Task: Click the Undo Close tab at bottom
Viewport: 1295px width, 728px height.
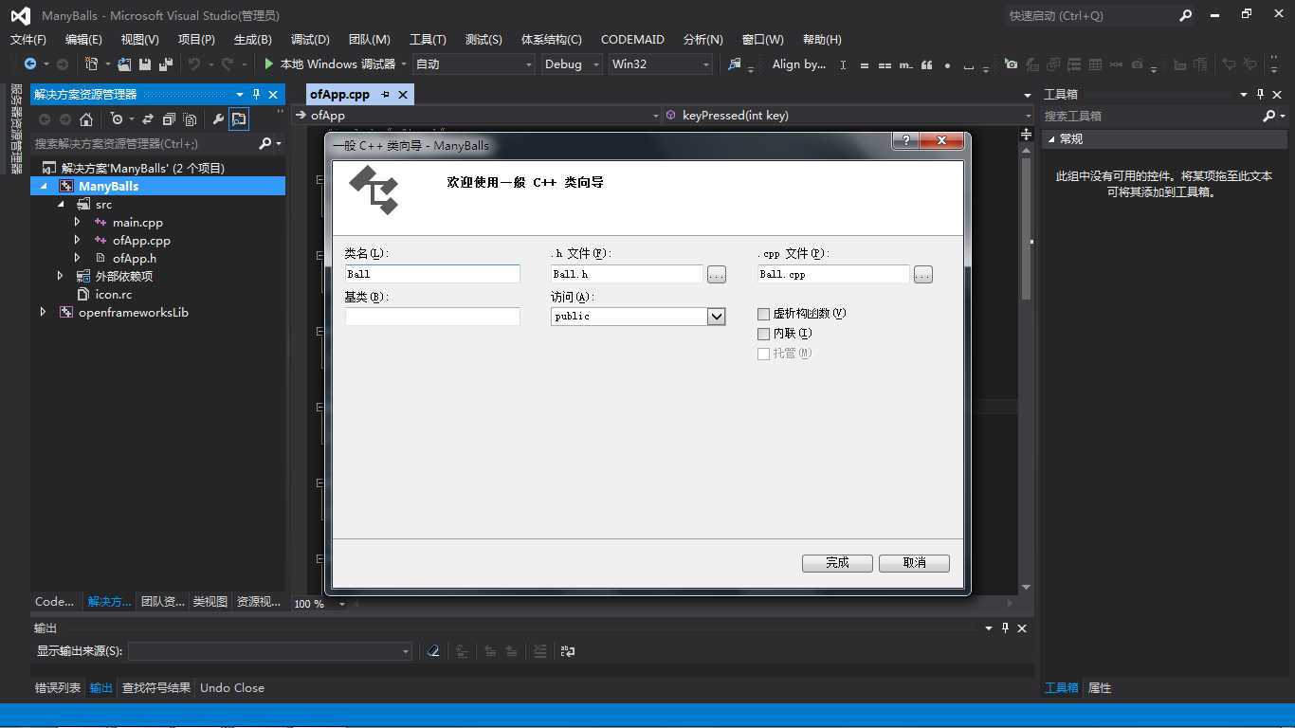Action: click(x=232, y=687)
